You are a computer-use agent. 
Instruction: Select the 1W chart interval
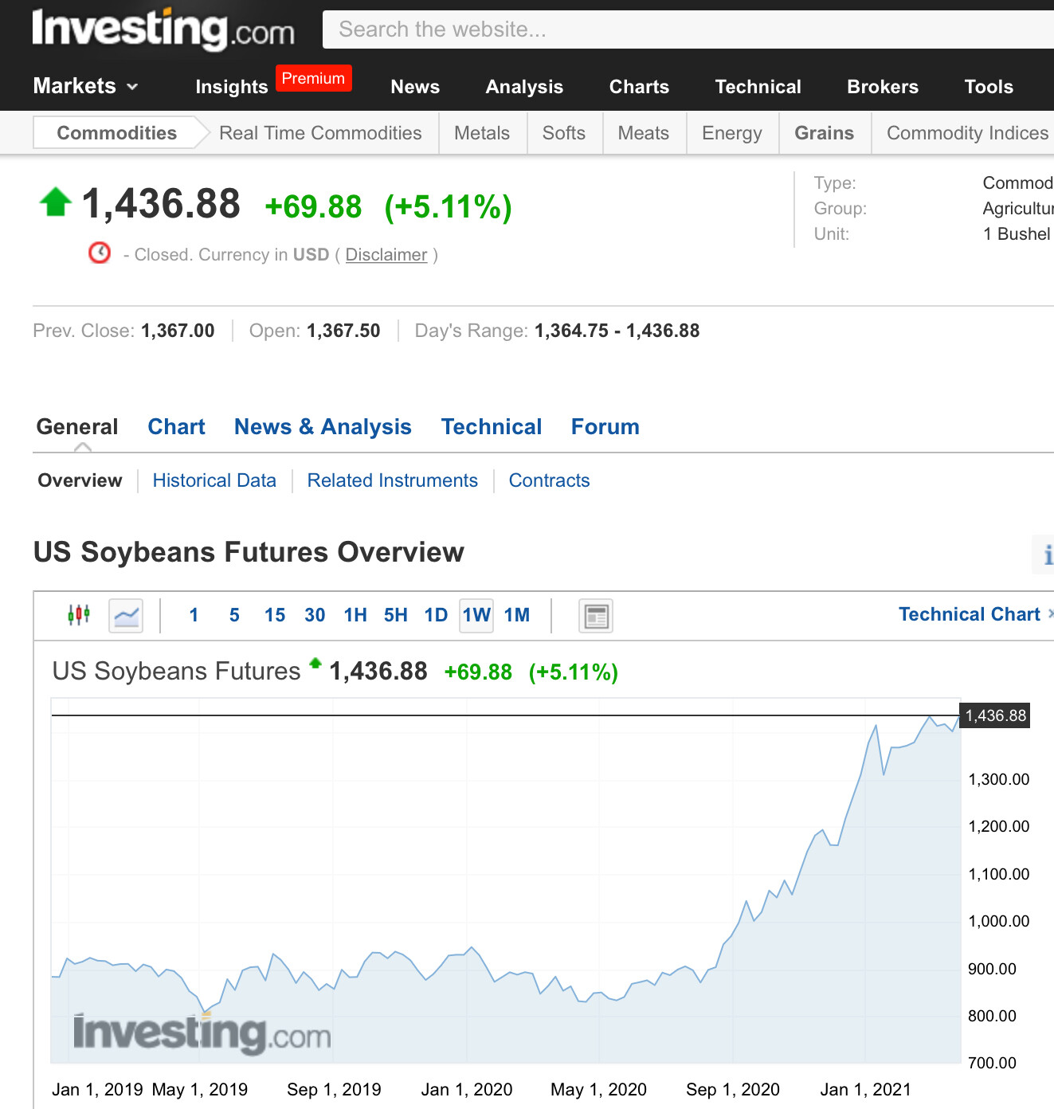[x=476, y=616]
